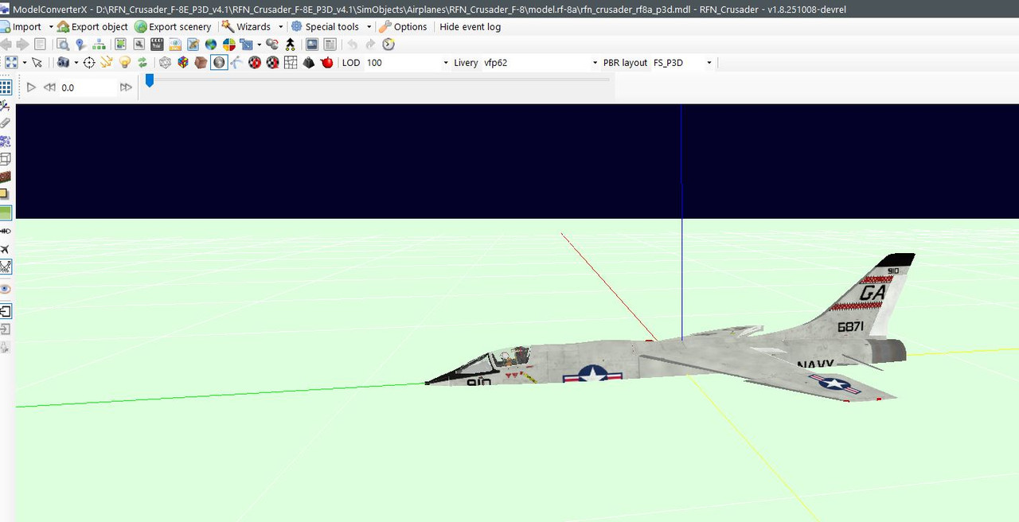1019x522 pixels.
Task: Toggle wireframe render mode icon
Action: pos(166,63)
